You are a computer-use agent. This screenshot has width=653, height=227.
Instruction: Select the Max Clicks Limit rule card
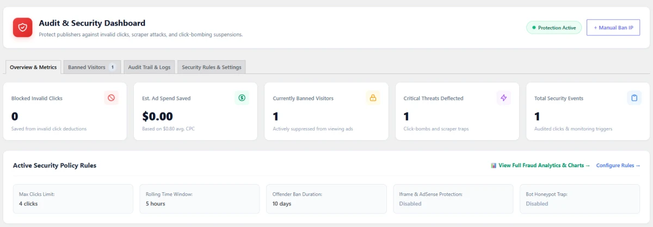[x=73, y=199]
